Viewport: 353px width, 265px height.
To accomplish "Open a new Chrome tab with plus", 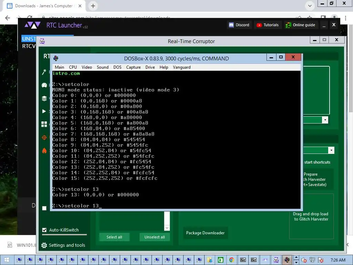I will (x=93, y=6).
